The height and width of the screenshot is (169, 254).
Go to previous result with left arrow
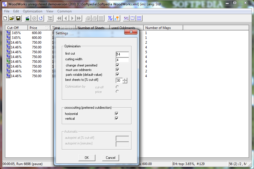coord(66,18)
